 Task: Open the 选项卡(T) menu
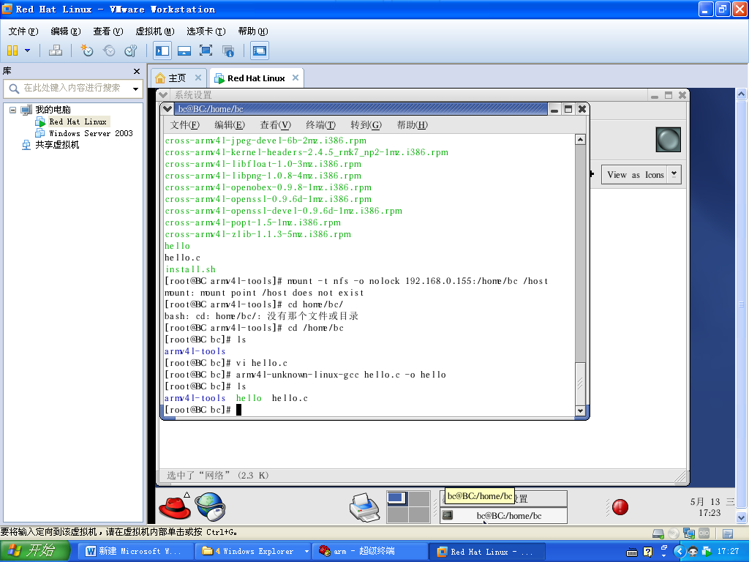(x=206, y=31)
